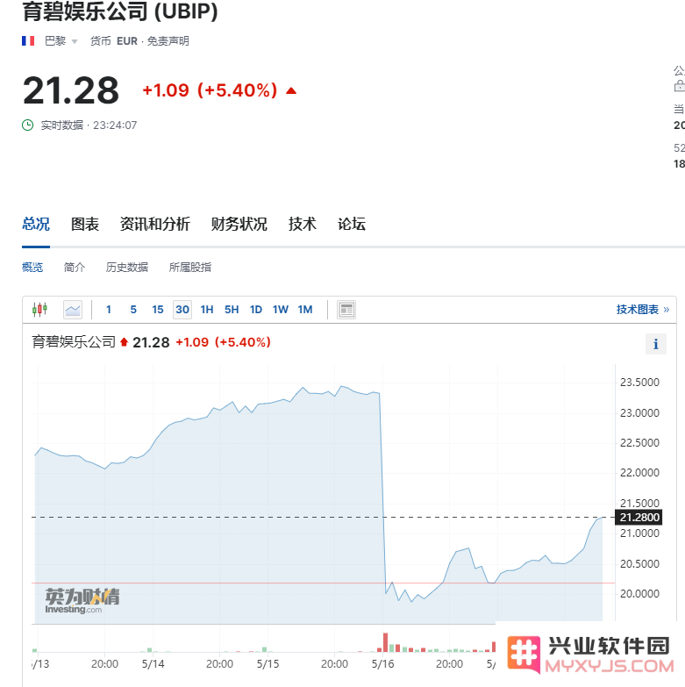Viewport: 685px width, 687px height.
Task: Open the 图表 tab
Action: point(85,224)
